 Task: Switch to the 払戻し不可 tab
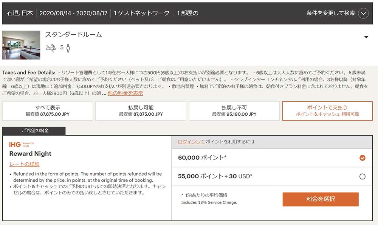click(234, 111)
